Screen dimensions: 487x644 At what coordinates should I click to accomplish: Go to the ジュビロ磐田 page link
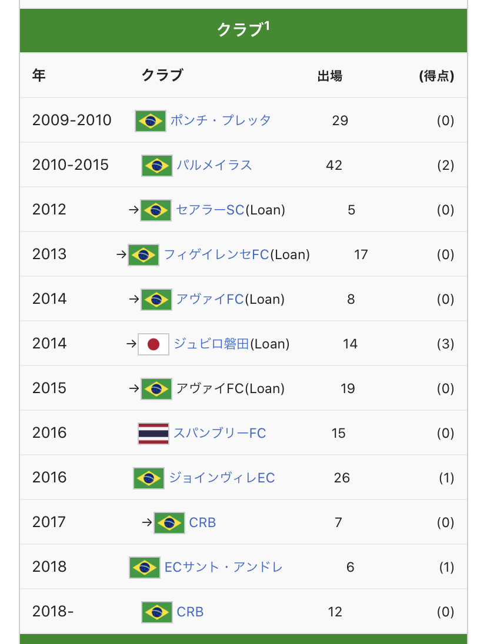click(x=211, y=344)
